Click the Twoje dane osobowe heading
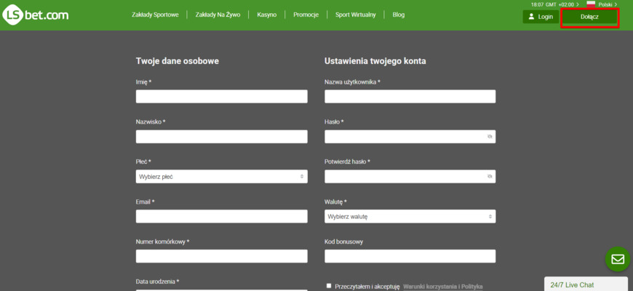Image resolution: width=633 pixels, height=291 pixels. tap(178, 61)
